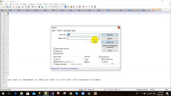The image size is (171, 96).
Task: Click the Cut scissors toolbar icon
Action: [x=23, y=7]
